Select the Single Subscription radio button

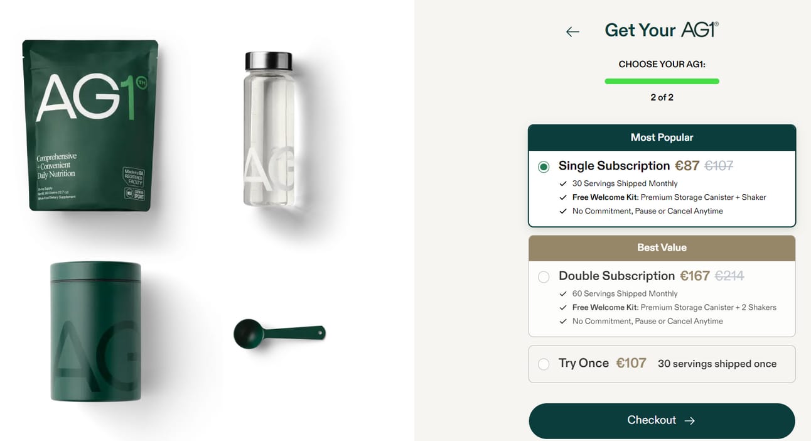(544, 166)
